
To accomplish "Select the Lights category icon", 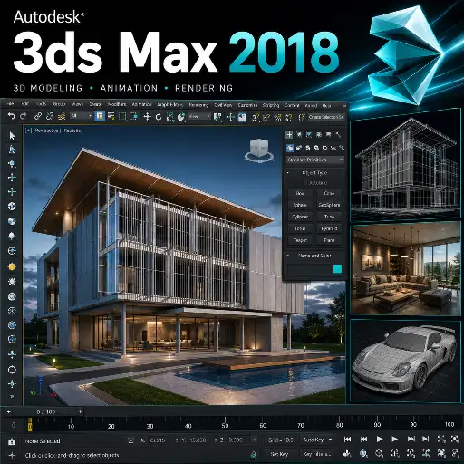I will point(307,148).
